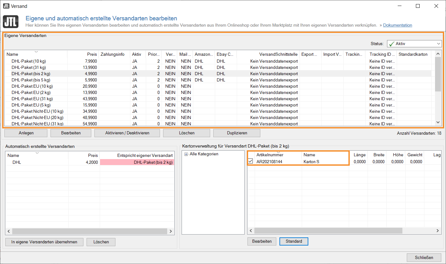Click right arrow of Karton table scrollbar

[x=438, y=230]
